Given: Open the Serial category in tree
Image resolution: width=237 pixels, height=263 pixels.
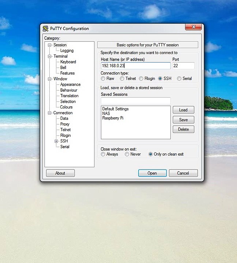Looking at the screenshot, I should click(x=65, y=147).
